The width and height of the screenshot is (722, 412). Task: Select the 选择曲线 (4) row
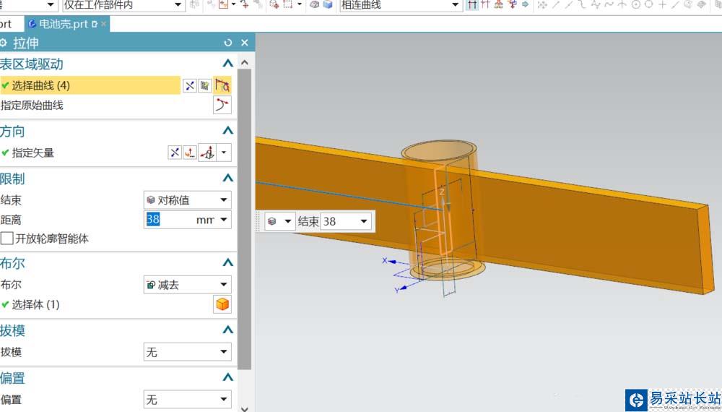(x=90, y=85)
